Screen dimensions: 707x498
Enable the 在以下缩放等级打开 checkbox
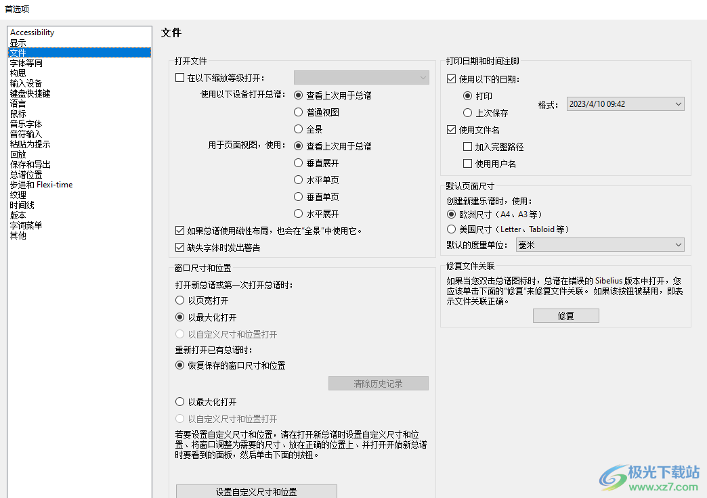[179, 76]
